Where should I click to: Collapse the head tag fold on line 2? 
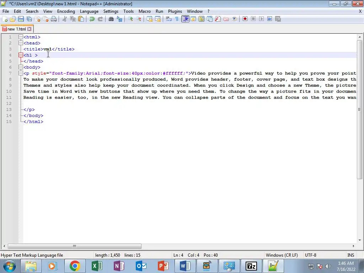tap(21, 43)
